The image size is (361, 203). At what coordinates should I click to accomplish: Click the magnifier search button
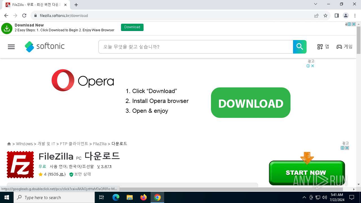(300, 47)
